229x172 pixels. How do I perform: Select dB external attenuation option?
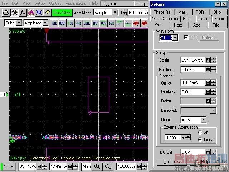coord(200,133)
